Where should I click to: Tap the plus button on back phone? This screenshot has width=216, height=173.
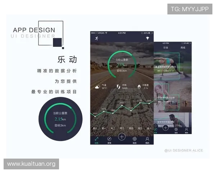[x=166, y=128]
